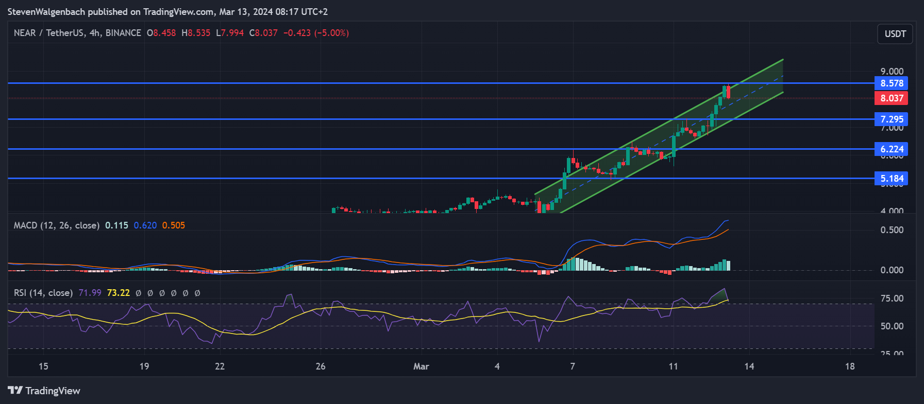Click the 26 date label on time axis
Image resolution: width=924 pixels, height=404 pixels.
pos(321,366)
